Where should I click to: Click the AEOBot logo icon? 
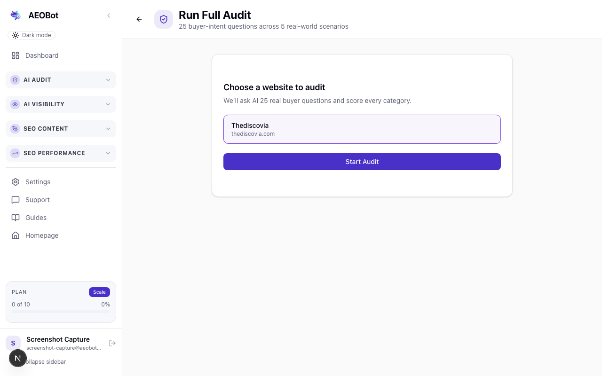coord(16,15)
